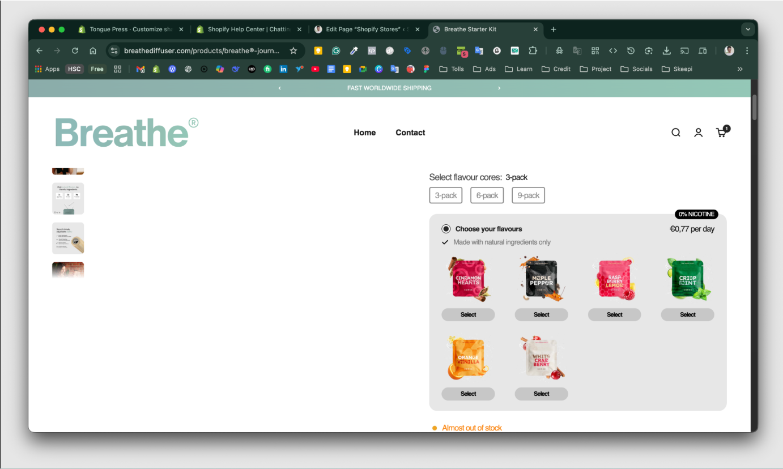The image size is (783, 469).
Task: Open the Grammarly extension icon
Action: point(336,50)
